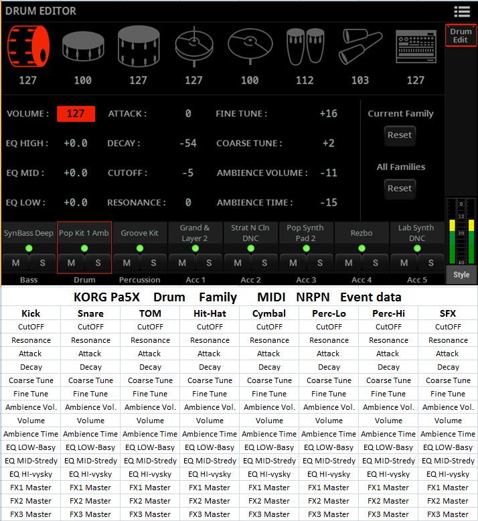Select the red Kick drum family icon

tap(28, 46)
